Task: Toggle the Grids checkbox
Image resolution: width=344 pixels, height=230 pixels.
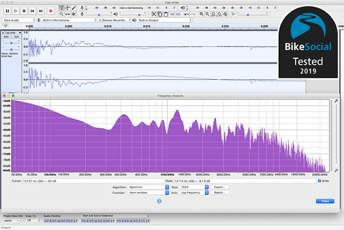Action: [x=319, y=181]
